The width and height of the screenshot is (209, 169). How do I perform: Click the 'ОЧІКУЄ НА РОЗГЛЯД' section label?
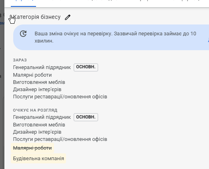tap(35, 110)
